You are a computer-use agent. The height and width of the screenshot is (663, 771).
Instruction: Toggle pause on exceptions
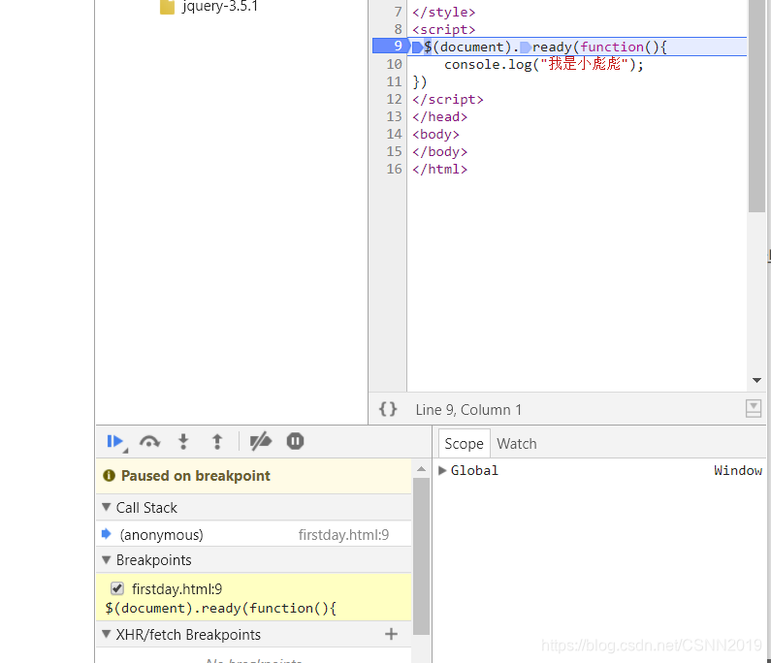[x=295, y=441]
